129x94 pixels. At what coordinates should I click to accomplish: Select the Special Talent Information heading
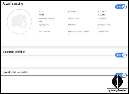[15, 72]
